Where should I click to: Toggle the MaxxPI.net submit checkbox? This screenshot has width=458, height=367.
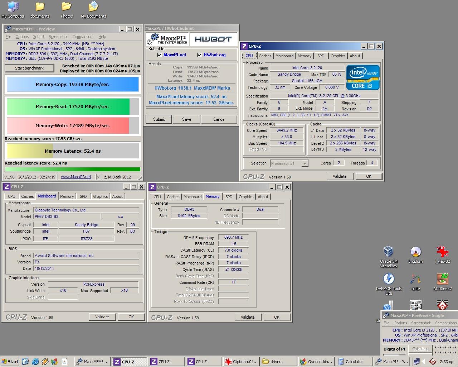[x=159, y=55]
